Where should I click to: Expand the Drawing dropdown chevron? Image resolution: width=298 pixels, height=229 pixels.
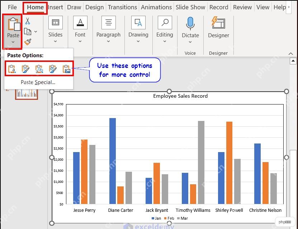tap(138, 41)
